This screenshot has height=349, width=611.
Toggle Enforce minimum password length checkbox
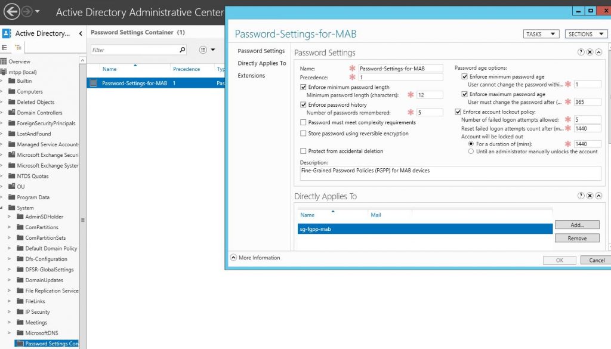pos(303,87)
